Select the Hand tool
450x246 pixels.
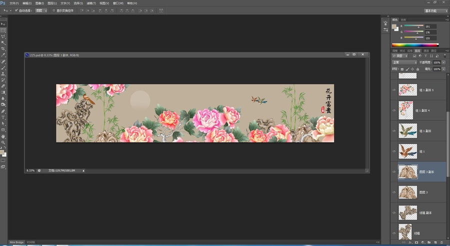(3, 136)
